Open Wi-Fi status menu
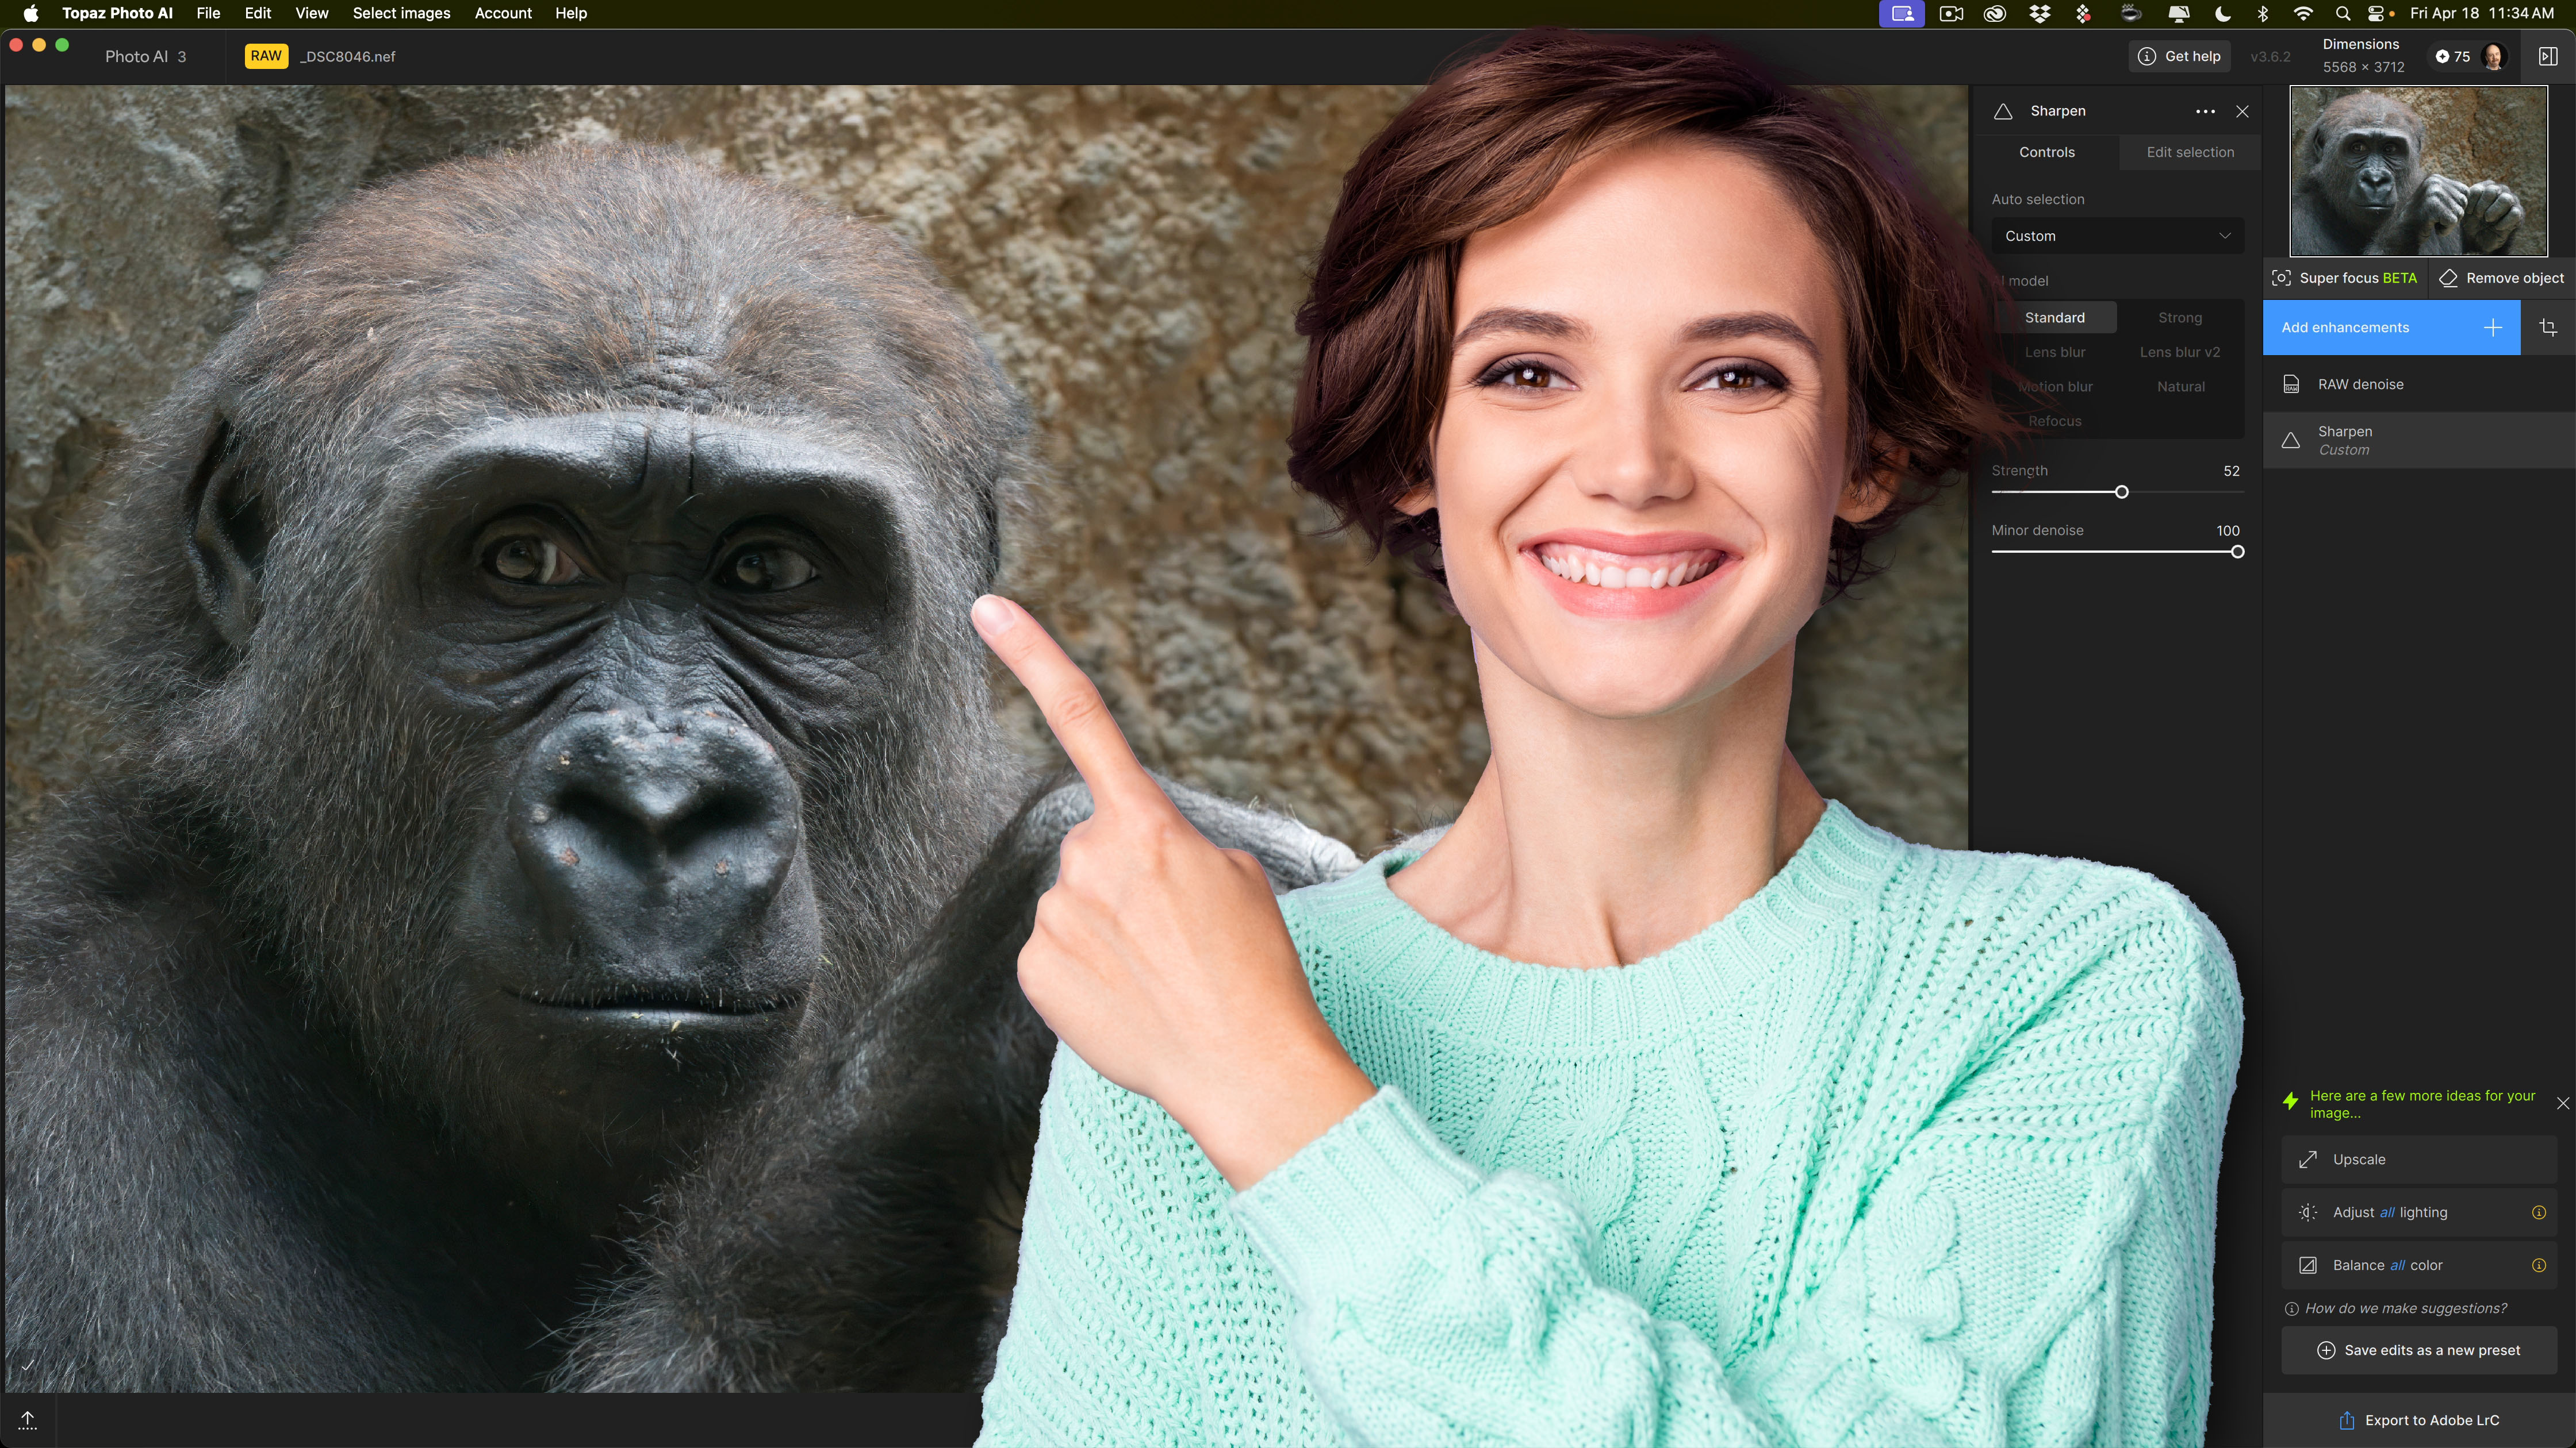This screenshot has height=1448, width=2576. (2302, 13)
